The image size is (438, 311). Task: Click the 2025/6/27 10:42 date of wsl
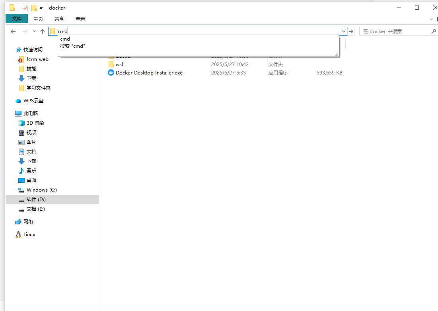pyautogui.click(x=230, y=65)
